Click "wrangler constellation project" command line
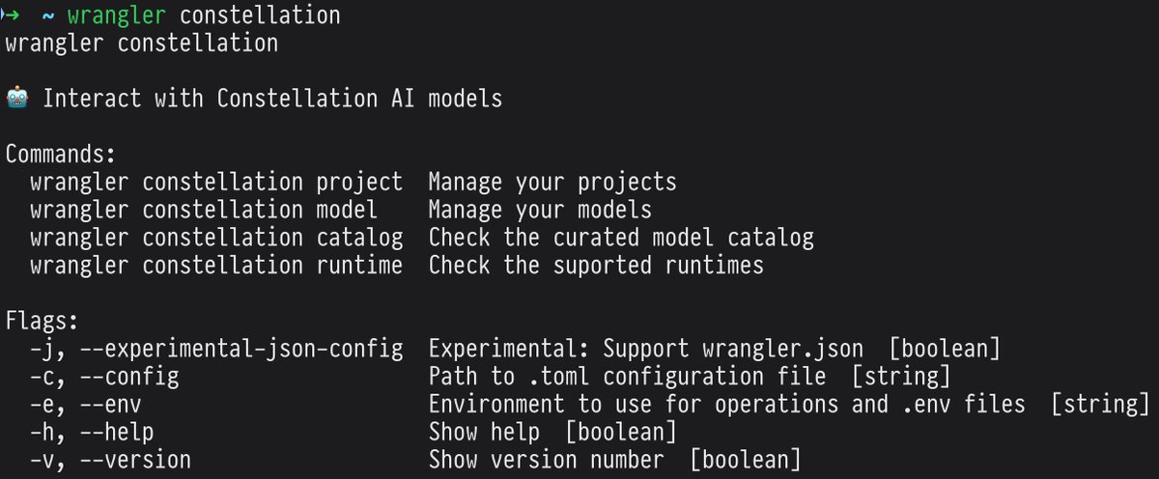 coord(216,182)
